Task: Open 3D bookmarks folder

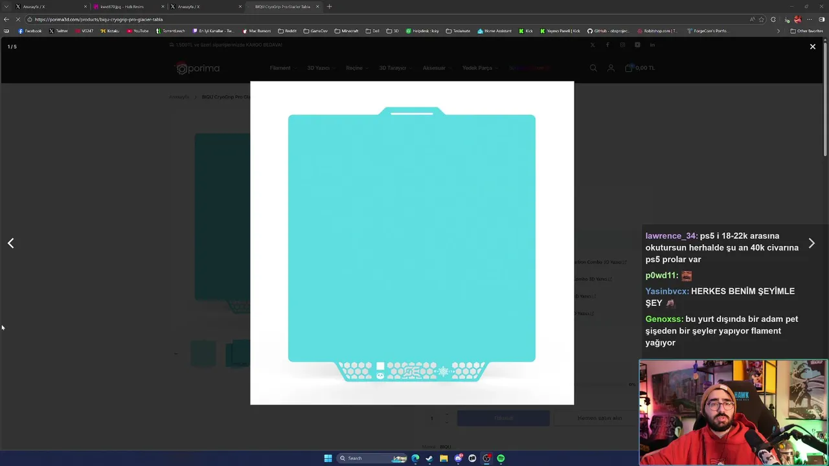Action: pyautogui.click(x=393, y=31)
